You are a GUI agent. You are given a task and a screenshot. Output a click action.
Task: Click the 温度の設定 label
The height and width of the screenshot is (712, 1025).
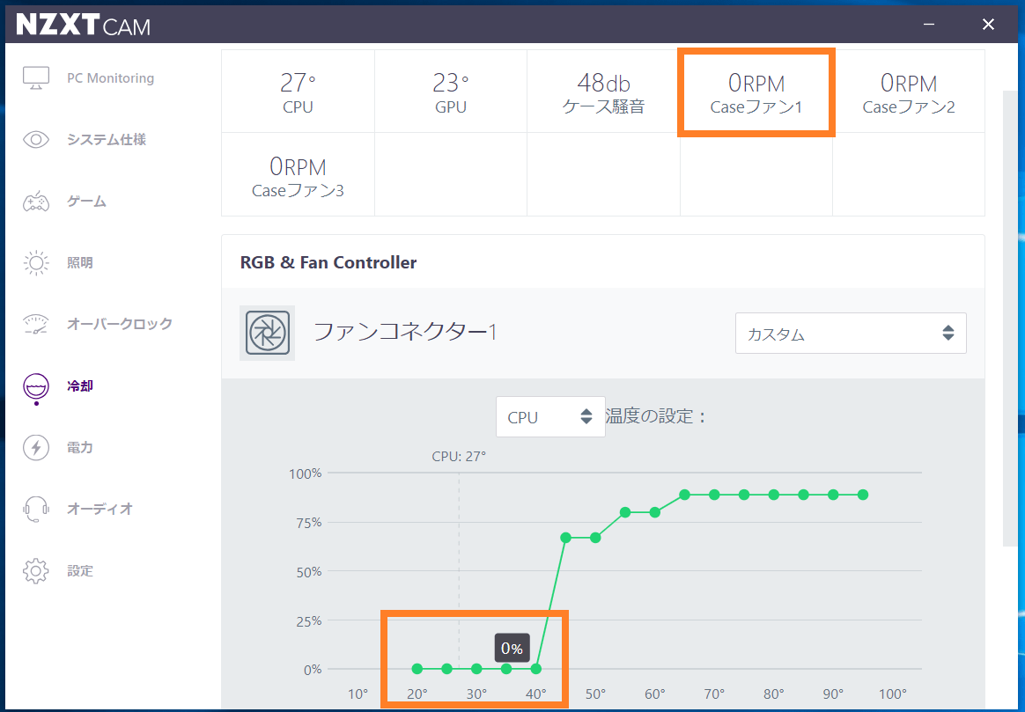[x=656, y=416]
